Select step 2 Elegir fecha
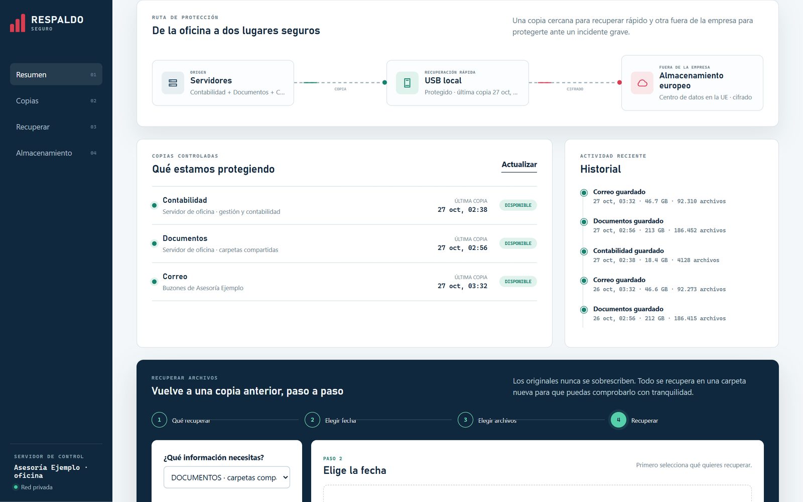 [331, 420]
